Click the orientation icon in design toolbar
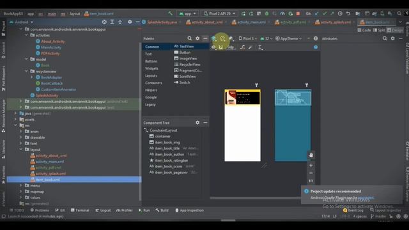This screenshot has height=230, width=409. (222, 38)
